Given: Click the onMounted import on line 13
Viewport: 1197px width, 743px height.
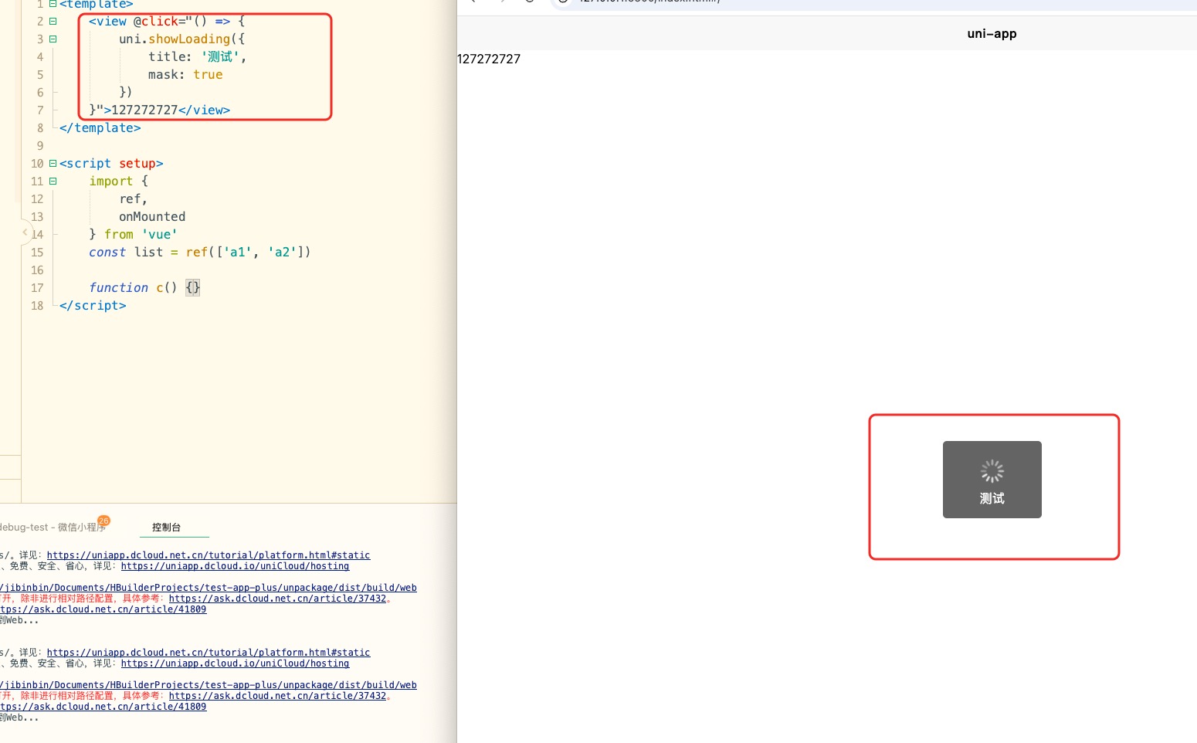Looking at the screenshot, I should [152, 217].
